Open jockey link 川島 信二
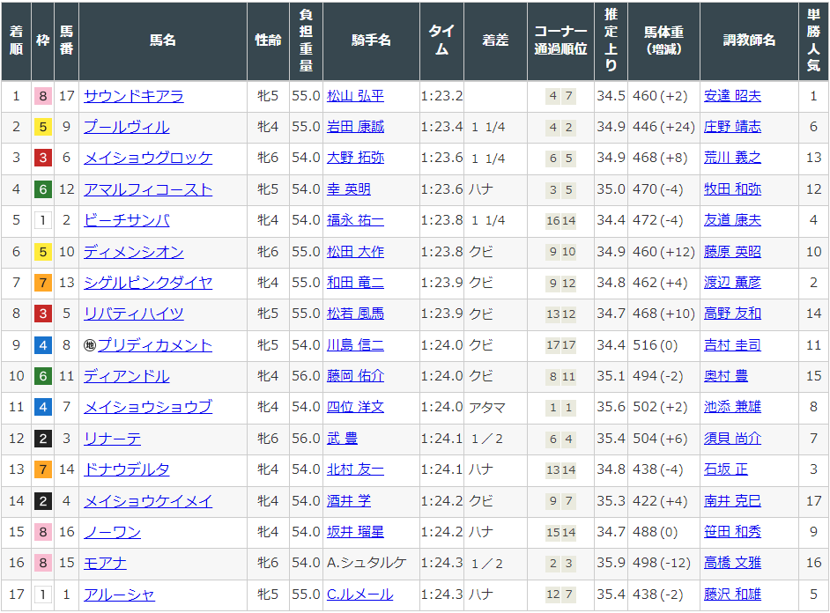830x613 pixels. (355, 345)
